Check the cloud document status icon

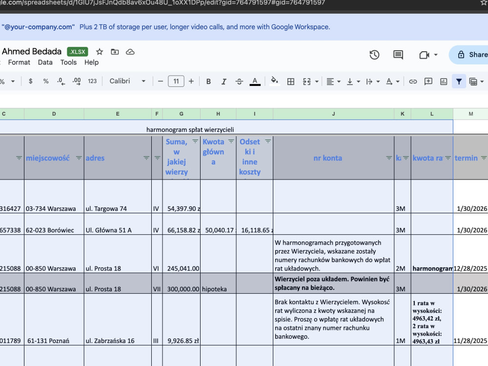tap(130, 52)
